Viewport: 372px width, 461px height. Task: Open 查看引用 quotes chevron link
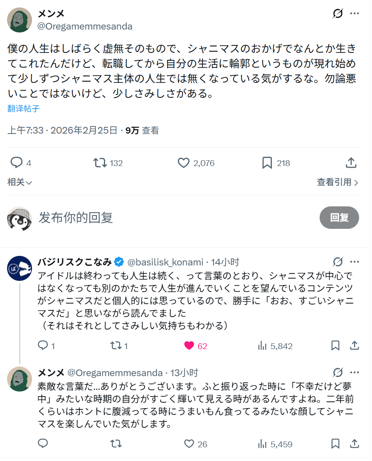(337, 182)
